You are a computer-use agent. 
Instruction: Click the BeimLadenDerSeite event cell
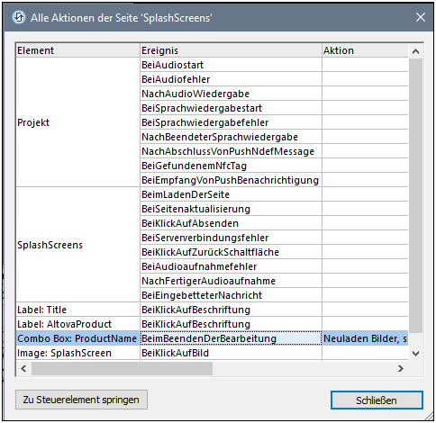pos(231,194)
